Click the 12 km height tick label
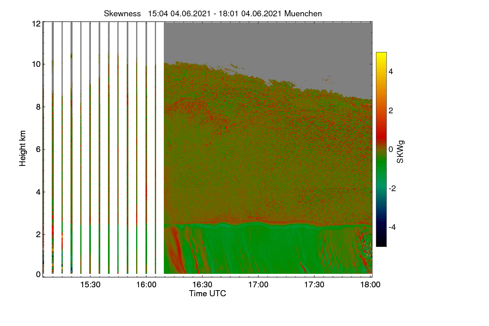489x326 pixels. tap(36, 24)
